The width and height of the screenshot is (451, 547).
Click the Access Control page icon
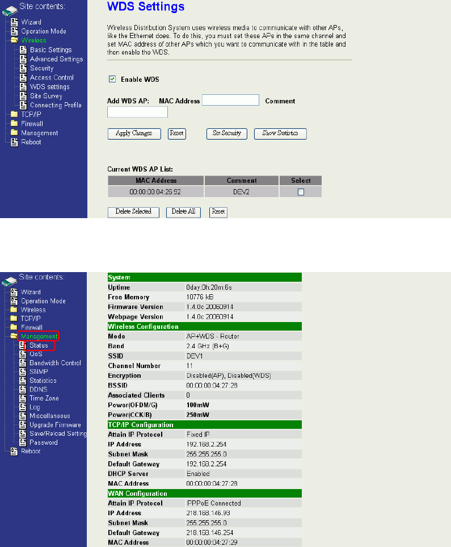click(23, 77)
